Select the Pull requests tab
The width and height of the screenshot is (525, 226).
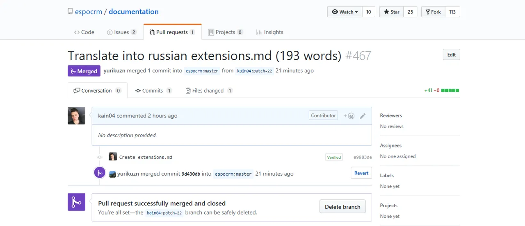coord(172,32)
